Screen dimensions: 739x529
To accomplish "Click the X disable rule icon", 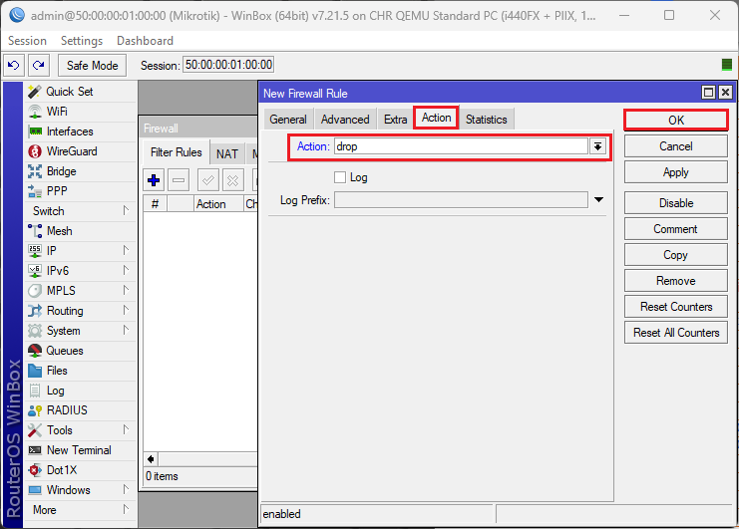I will (x=232, y=180).
